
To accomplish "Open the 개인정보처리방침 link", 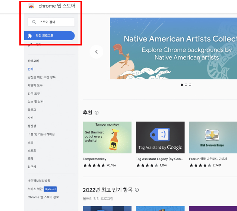I will tap(39, 181).
